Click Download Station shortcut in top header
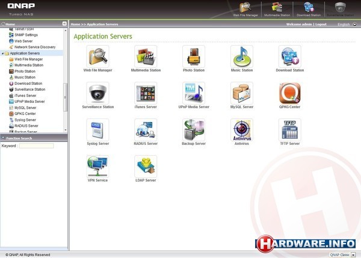Screen dimensions: 361x258 (309, 9)
